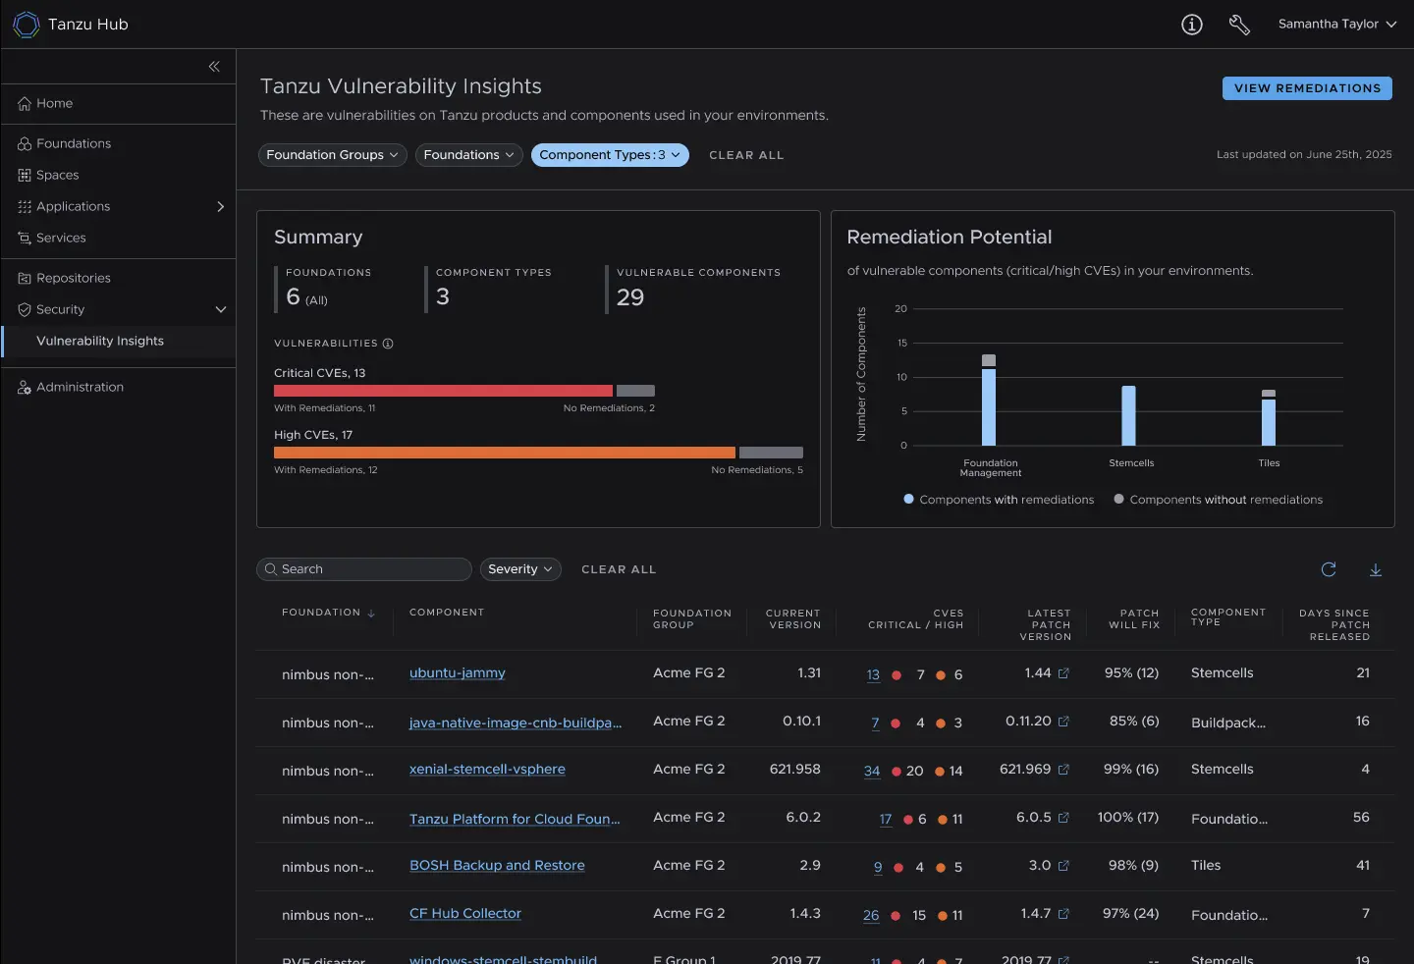The height and width of the screenshot is (964, 1414).
Task: Go to Foundations in the sidebar
Action: [x=74, y=143]
